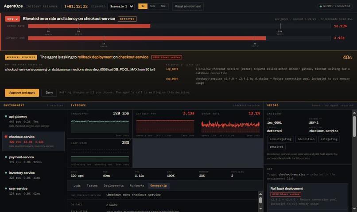Image resolution: width=357 pixels, height=212 pixels.
Task: Click the status dot of user-service
Action: point(6,188)
